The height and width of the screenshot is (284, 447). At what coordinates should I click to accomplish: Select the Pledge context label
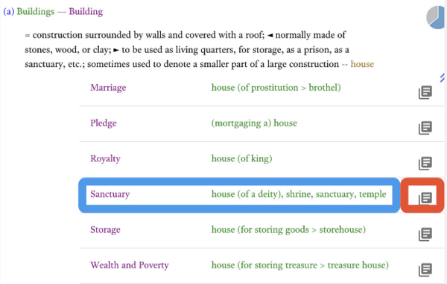[x=104, y=123]
